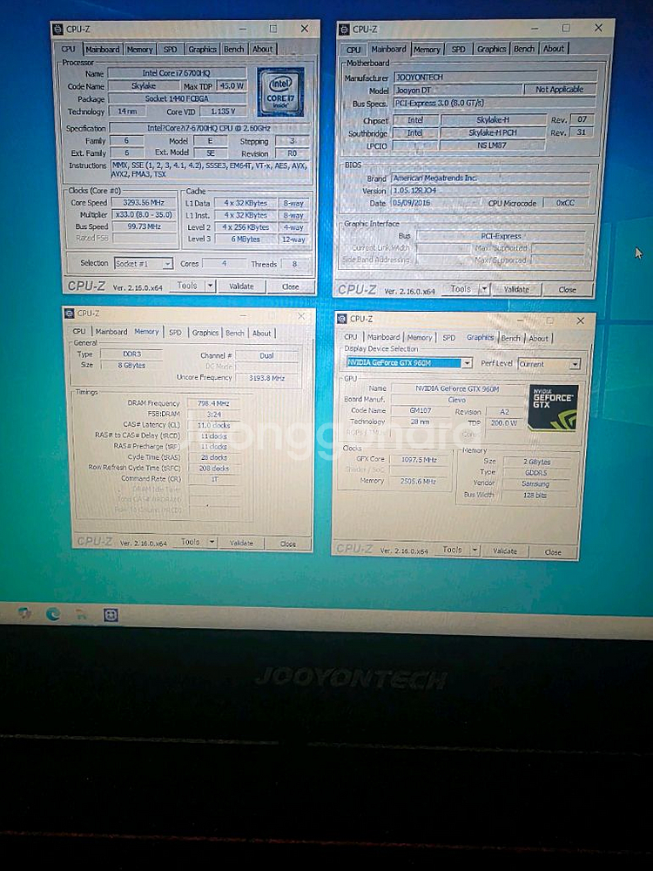Click CPU-Z title icon in Graphics window

pos(342,318)
